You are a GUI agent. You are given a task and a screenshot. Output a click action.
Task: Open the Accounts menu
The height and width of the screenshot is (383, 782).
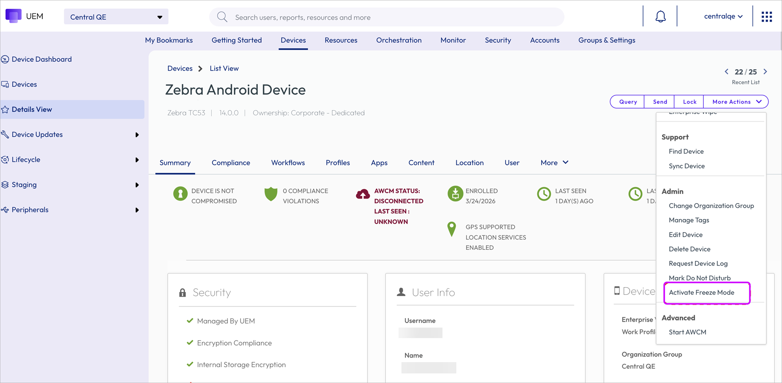click(545, 40)
